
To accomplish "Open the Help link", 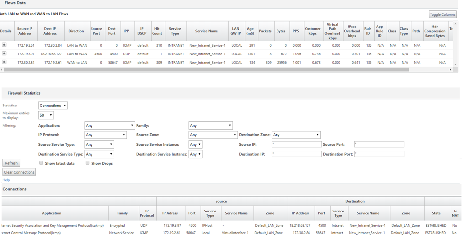I will tap(6, 180).
